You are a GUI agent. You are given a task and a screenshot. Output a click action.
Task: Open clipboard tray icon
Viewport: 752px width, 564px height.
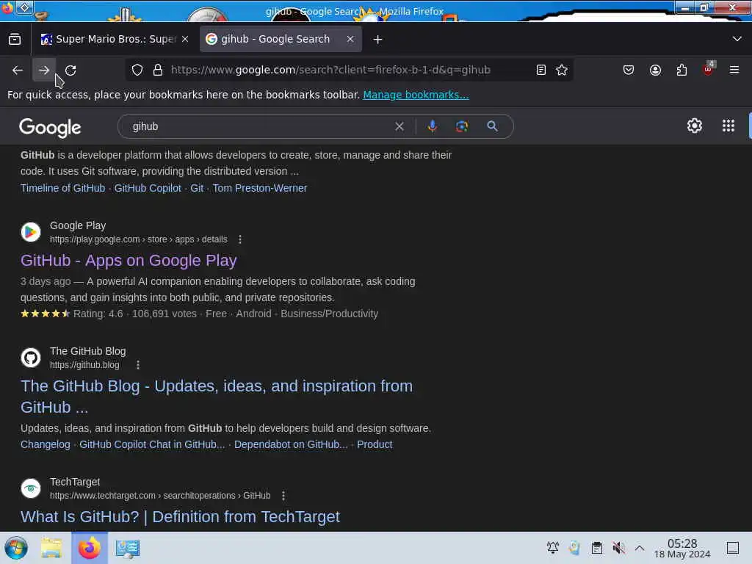(x=596, y=548)
